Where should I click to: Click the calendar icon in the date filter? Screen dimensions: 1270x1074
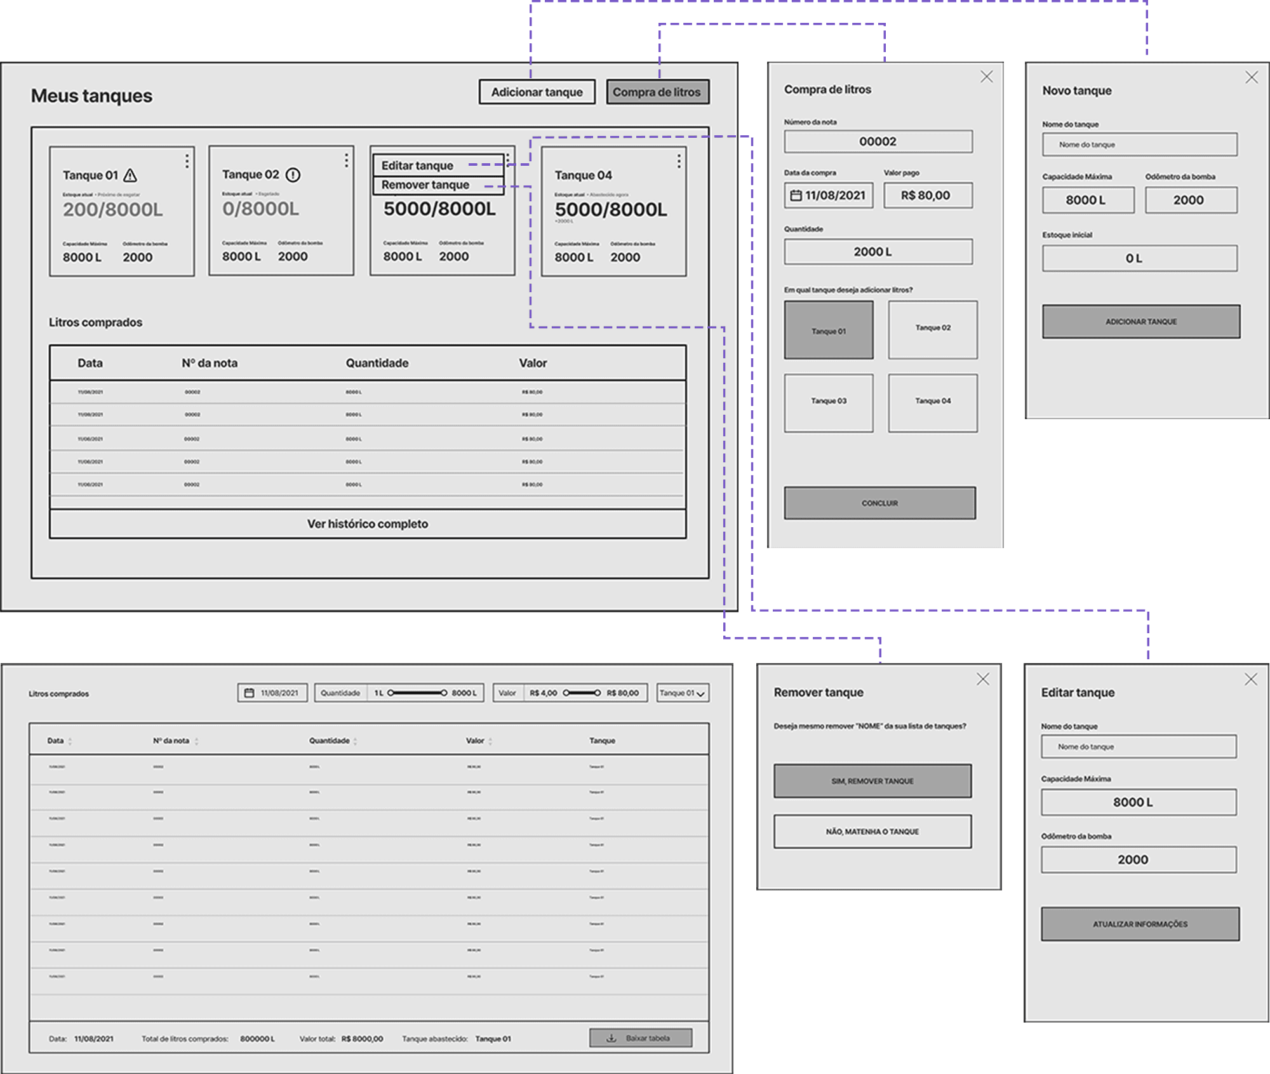[250, 693]
